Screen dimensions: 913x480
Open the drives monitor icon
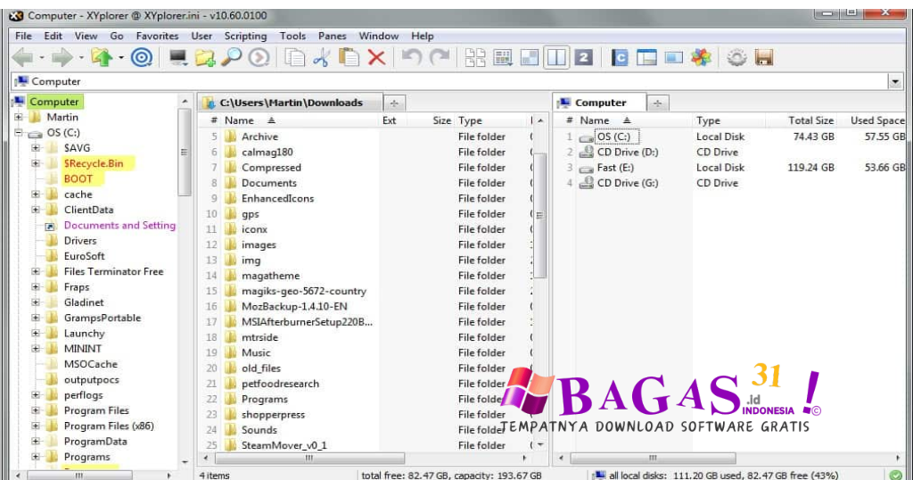pos(177,58)
